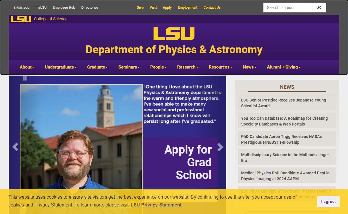Open the Apply for Grad School banner
The height and width of the screenshot is (214, 348).
[180, 162]
